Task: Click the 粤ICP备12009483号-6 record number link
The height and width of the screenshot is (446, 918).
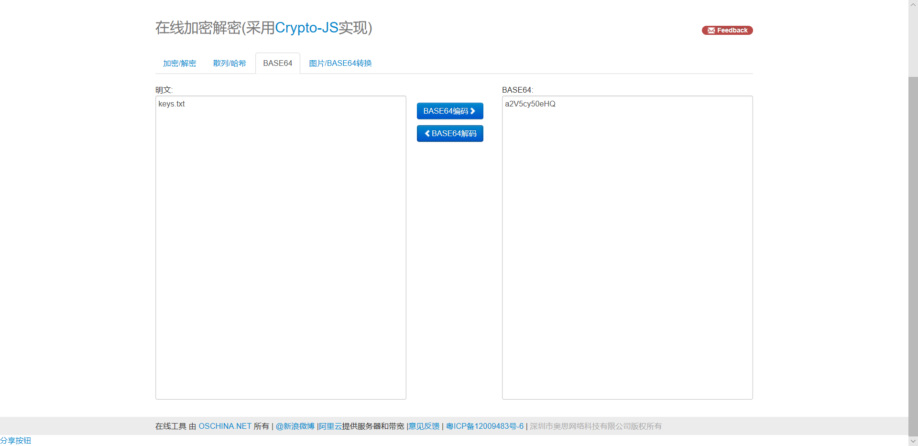Action: click(484, 426)
